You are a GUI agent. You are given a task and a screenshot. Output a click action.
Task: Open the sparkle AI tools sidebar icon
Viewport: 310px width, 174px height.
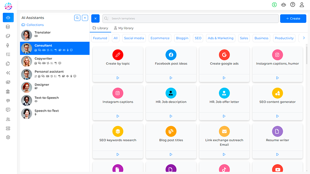click(x=8, y=73)
